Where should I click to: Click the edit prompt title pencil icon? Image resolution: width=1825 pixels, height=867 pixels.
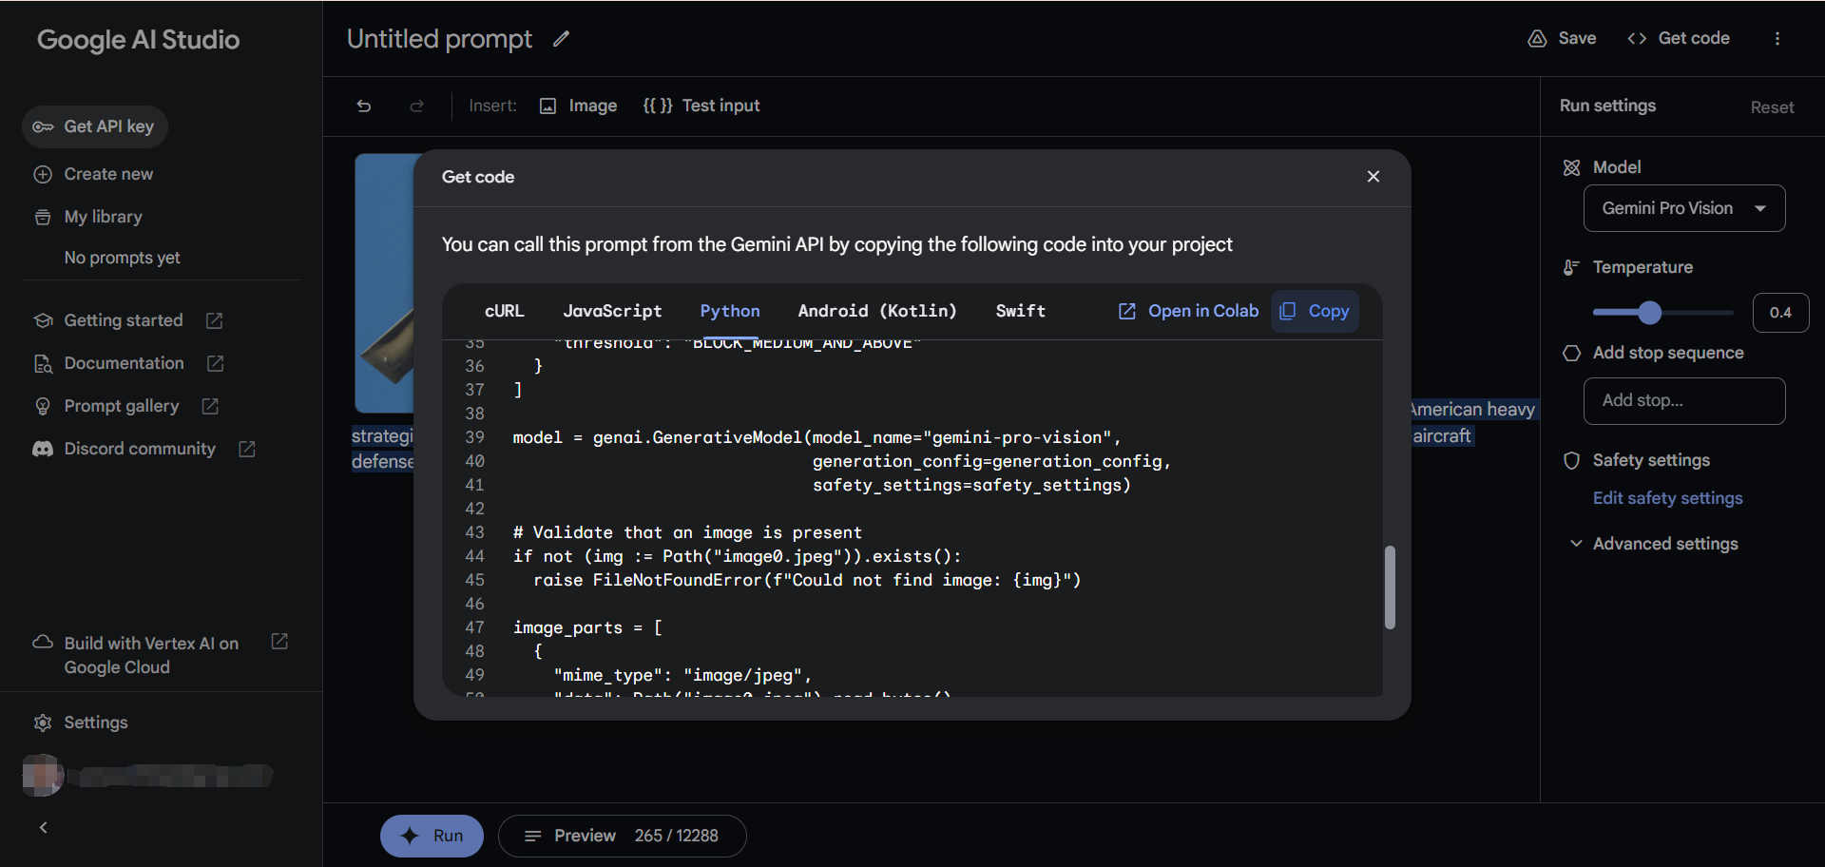click(562, 39)
